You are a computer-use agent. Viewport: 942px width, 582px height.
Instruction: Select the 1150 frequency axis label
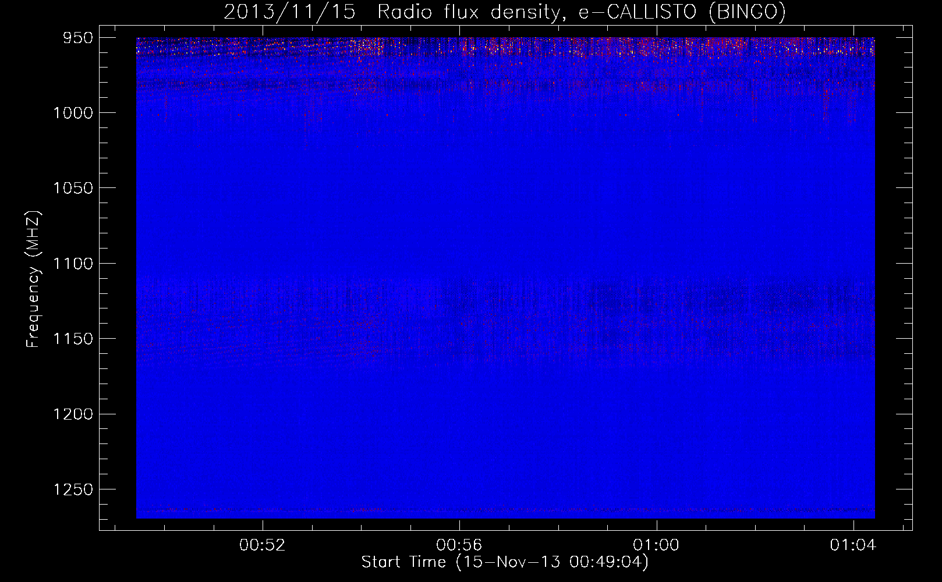[x=73, y=339]
